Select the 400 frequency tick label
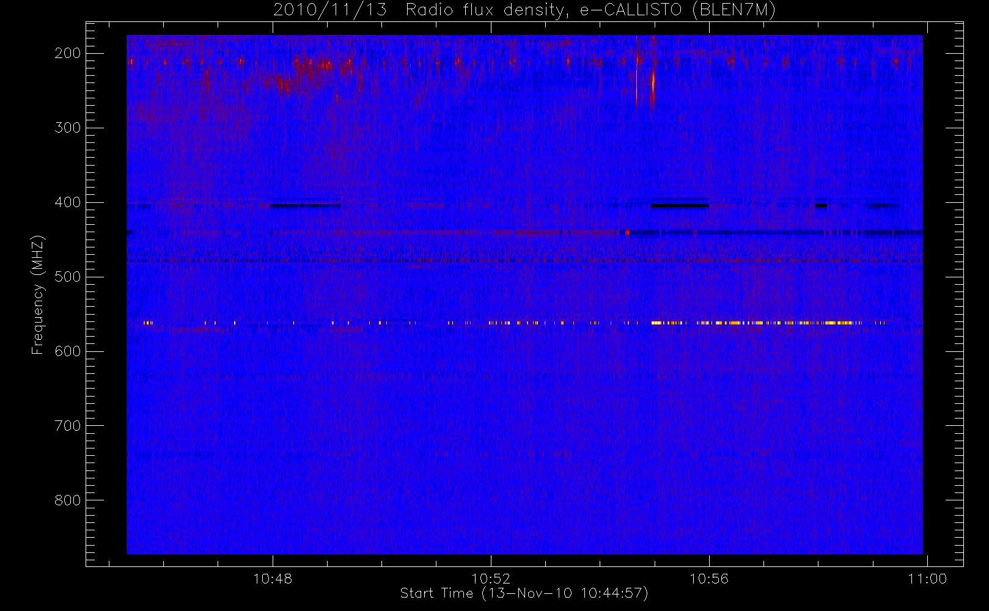 [67, 202]
